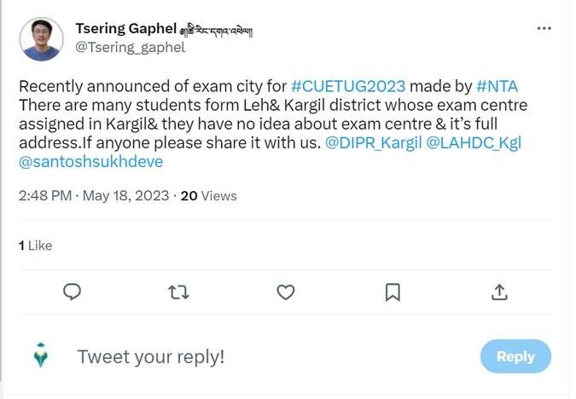Retweet this tweet

click(178, 292)
